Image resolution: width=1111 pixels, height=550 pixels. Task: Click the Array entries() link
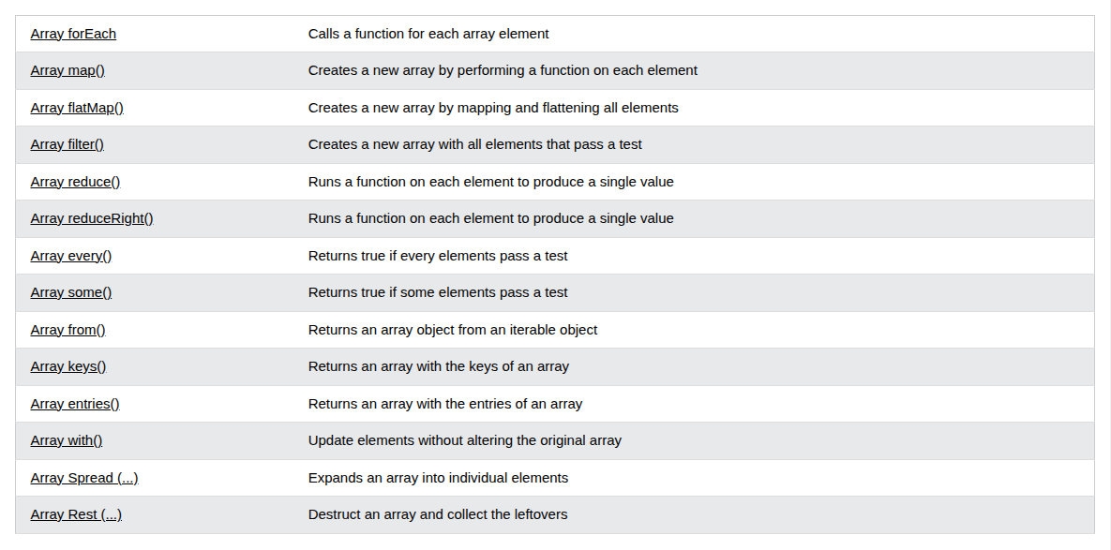coord(75,403)
